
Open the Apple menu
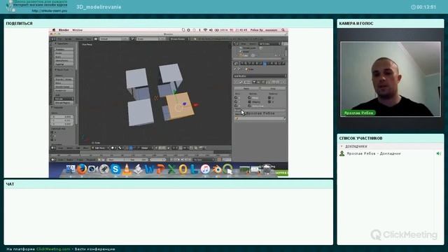[53, 30]
